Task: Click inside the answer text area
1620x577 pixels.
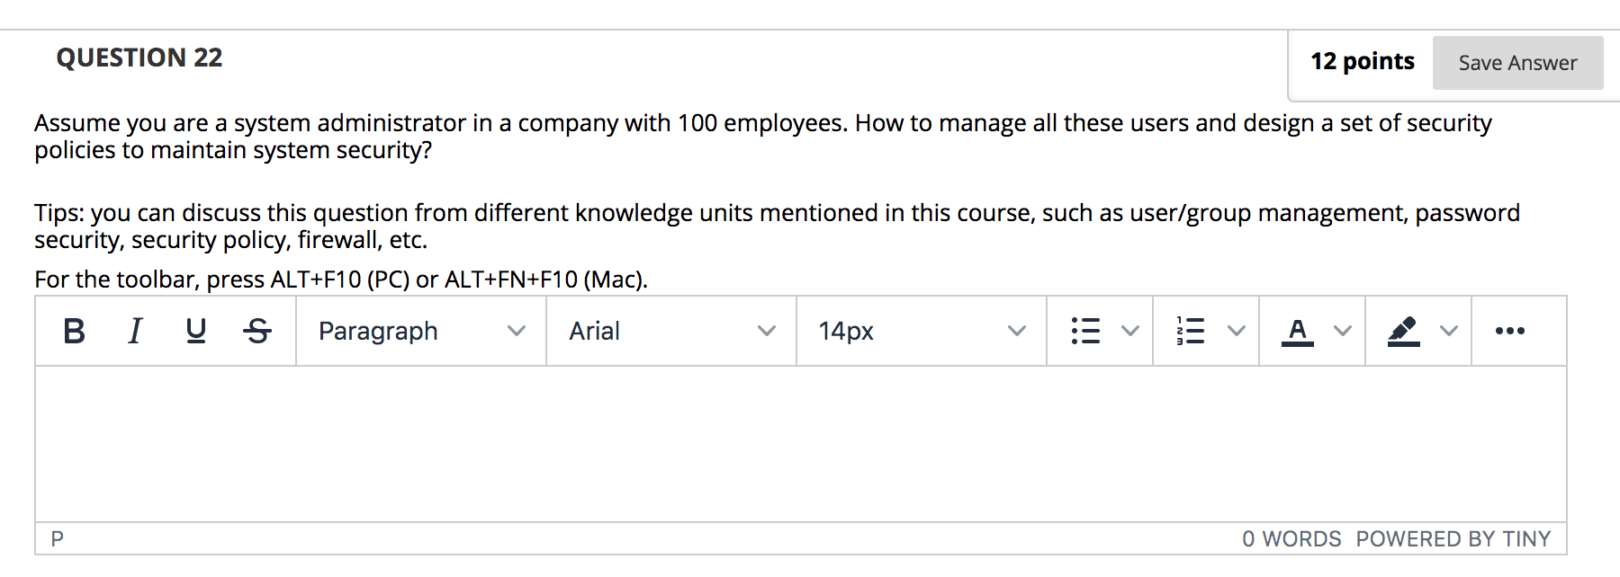Action: pos(801,444)
